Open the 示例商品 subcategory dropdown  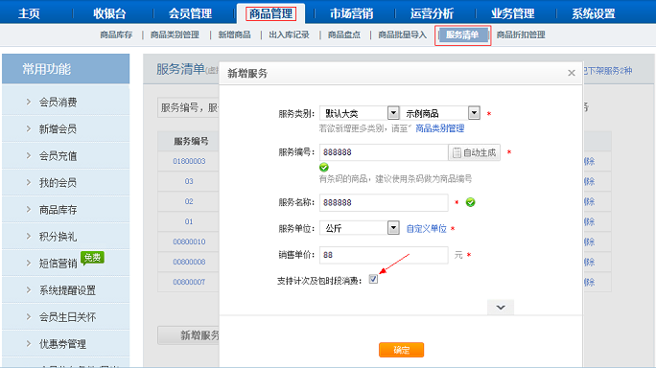(x=474, y=113)
